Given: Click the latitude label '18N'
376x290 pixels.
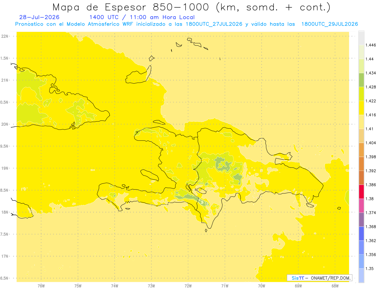Looking at the screenshot, I should 5,212.
